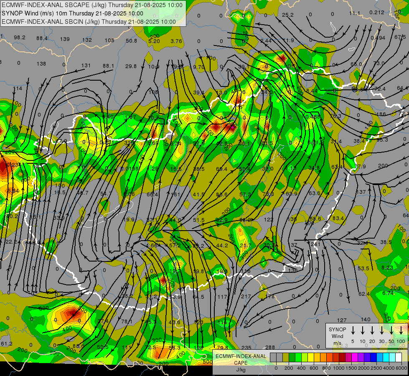Image resolution: width=409 pixels, height=376 pixels.
Task: Click the 69.4 value on the map
Action: [221, 169]
